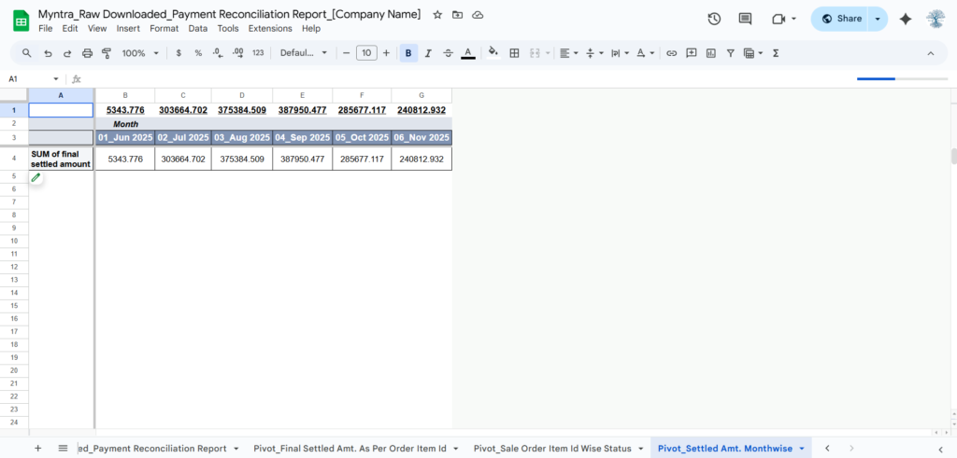Image resolution: width=957 pixels, height=458 pixels.
Task: Toggle Bold formatting
Action: [x=408, y=53]
